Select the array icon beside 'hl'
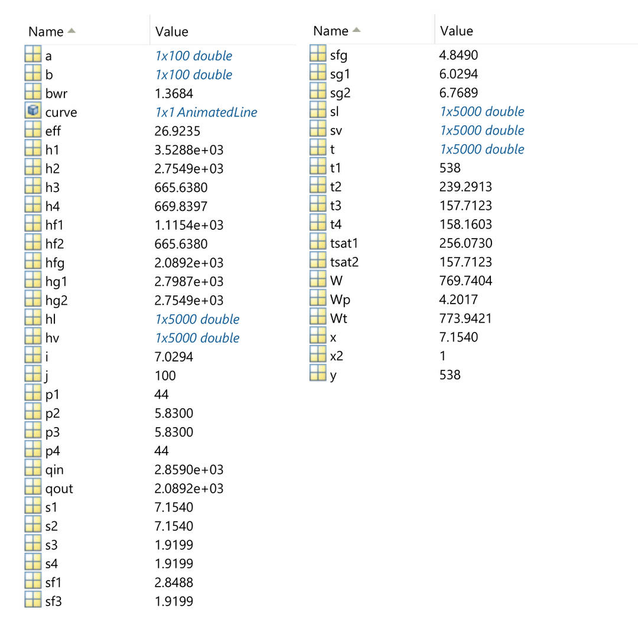638x638 pixels. click(32, 319)
